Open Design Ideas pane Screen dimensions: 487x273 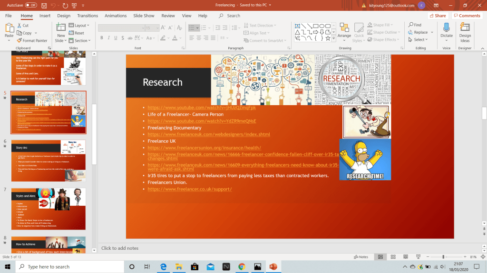pos(465,32)
